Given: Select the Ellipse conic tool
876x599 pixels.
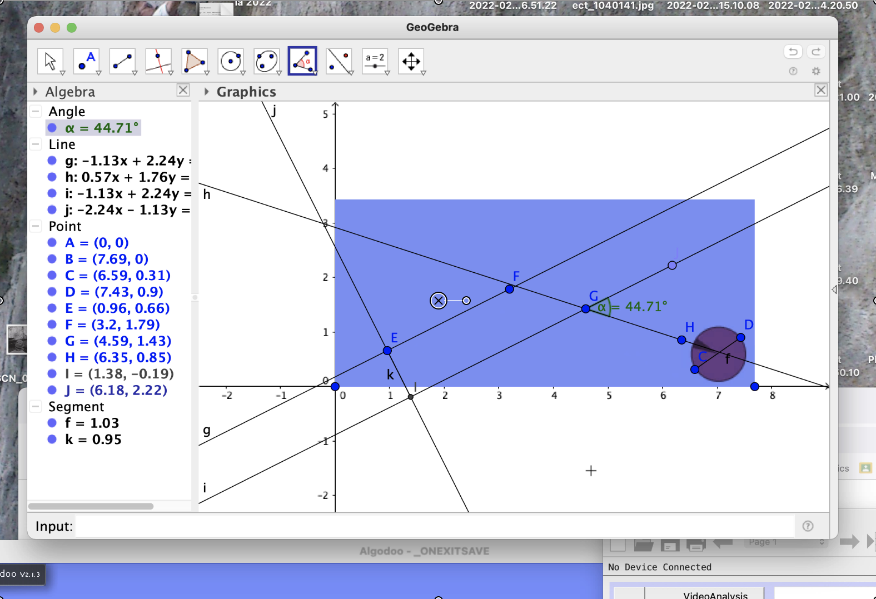Looking at the screenshot, I should pyautogui.click(x=267, y=61).
